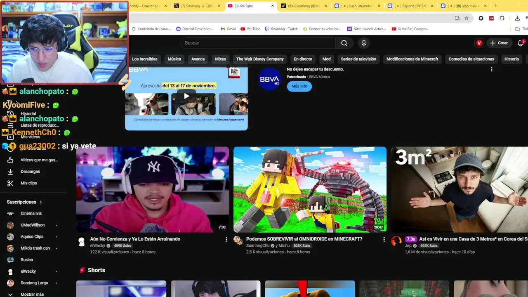Open the YouTube bookmark in the bookmarks bar
This screenshot has width=528, height=297.
(250, 29)
